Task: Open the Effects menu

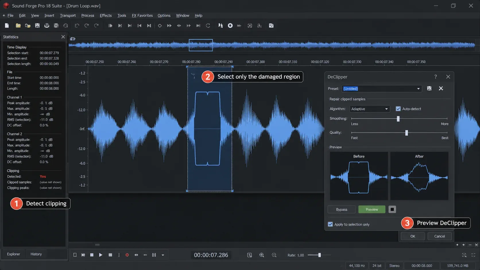Action: [106, 15]
